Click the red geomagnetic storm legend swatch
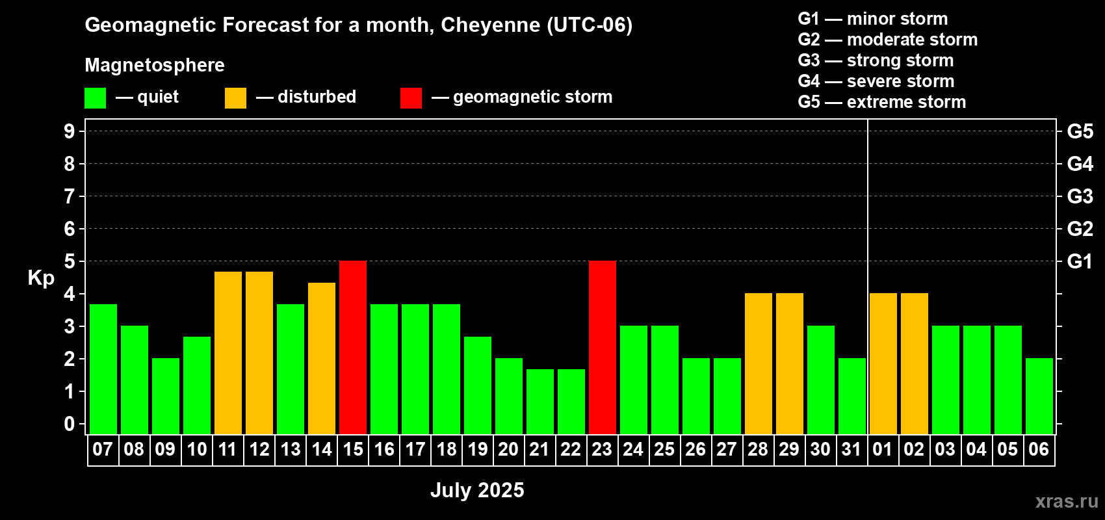This screenshot has height=520, width=1105. click(411, 98)
